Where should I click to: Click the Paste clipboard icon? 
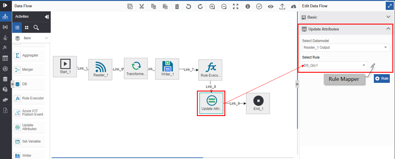(x=165, y=6)
